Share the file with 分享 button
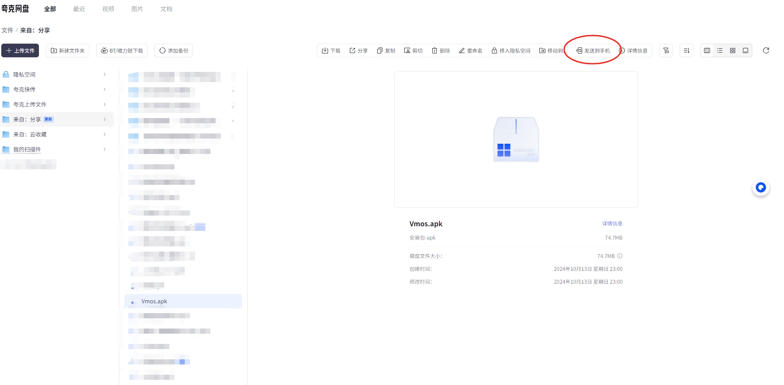784x385 pixels. 358,50
